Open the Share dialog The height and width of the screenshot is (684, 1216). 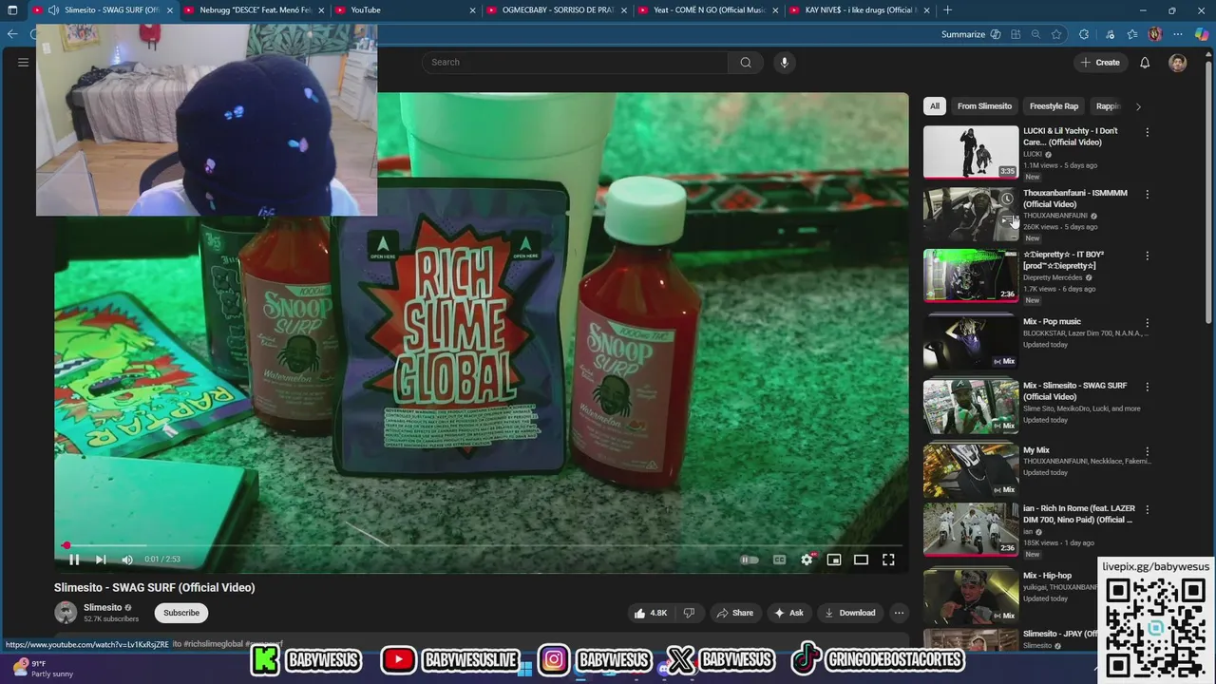pyautogui.click(x=734, y=613)
